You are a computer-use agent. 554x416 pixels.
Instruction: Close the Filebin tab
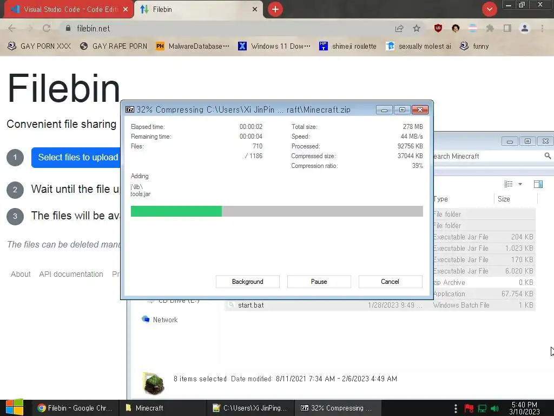click(x=255, y=10)
